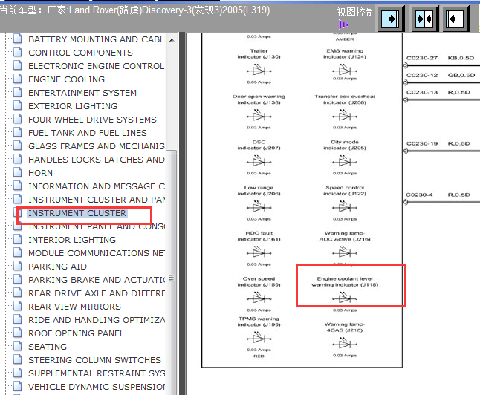Viewport: 480px width, 395px height.
Task: Click the tree panel scroll-up arrow
Action: tap(172, 40)
